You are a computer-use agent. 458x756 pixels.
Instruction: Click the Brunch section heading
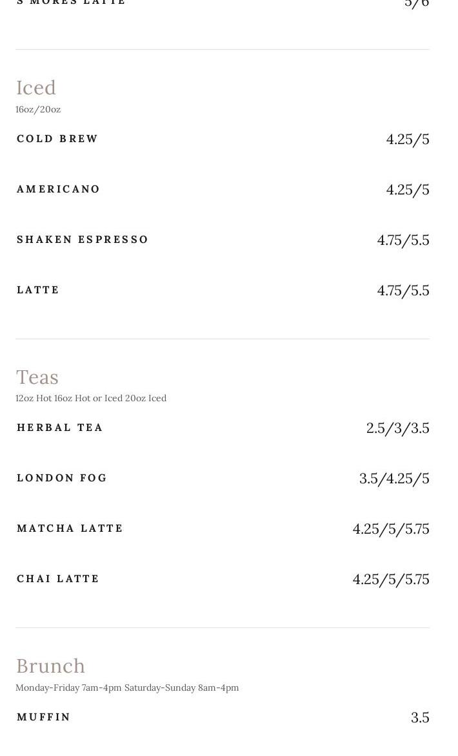point(50,666)
